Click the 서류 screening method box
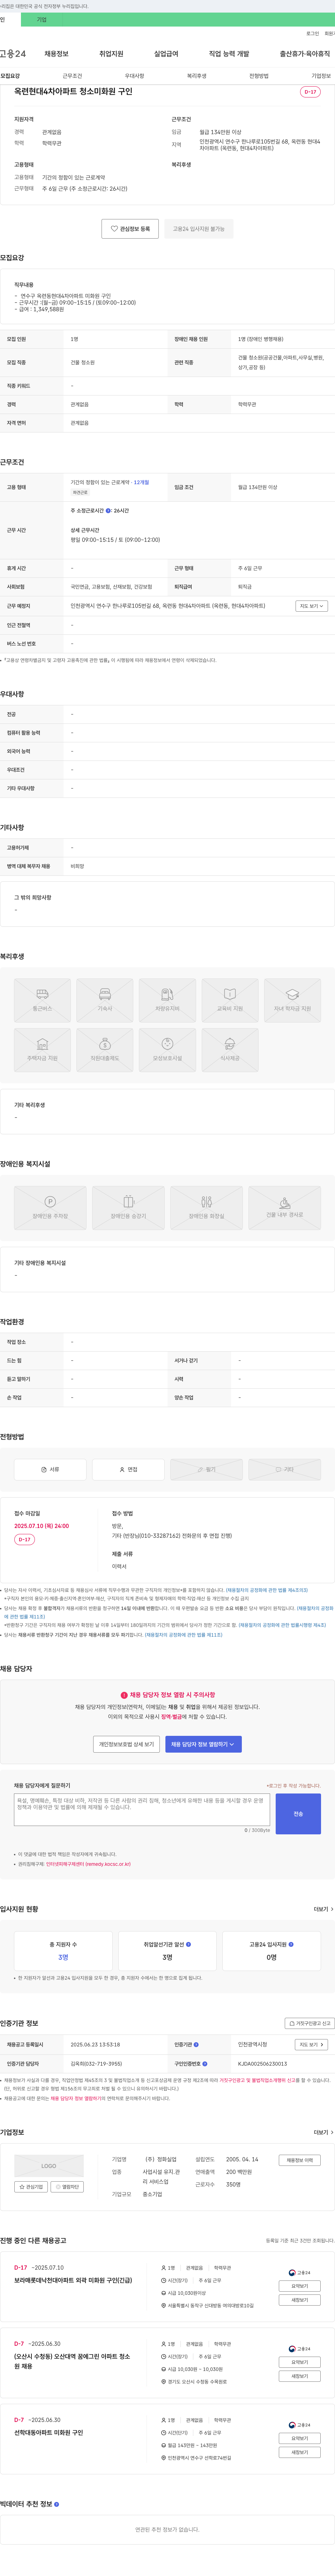 (50, 1469)
